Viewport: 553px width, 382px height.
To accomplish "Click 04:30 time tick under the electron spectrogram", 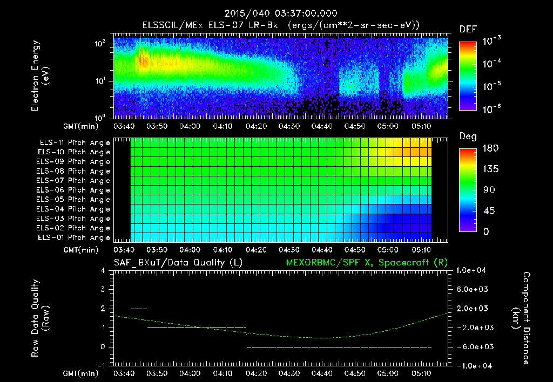I will 289,126.
